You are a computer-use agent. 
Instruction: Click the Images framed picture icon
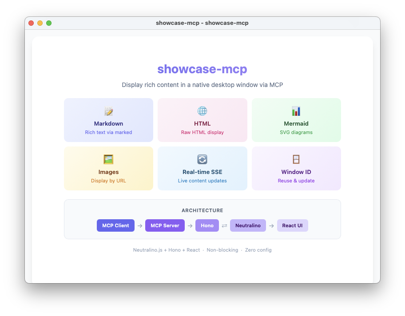point(108,159)
